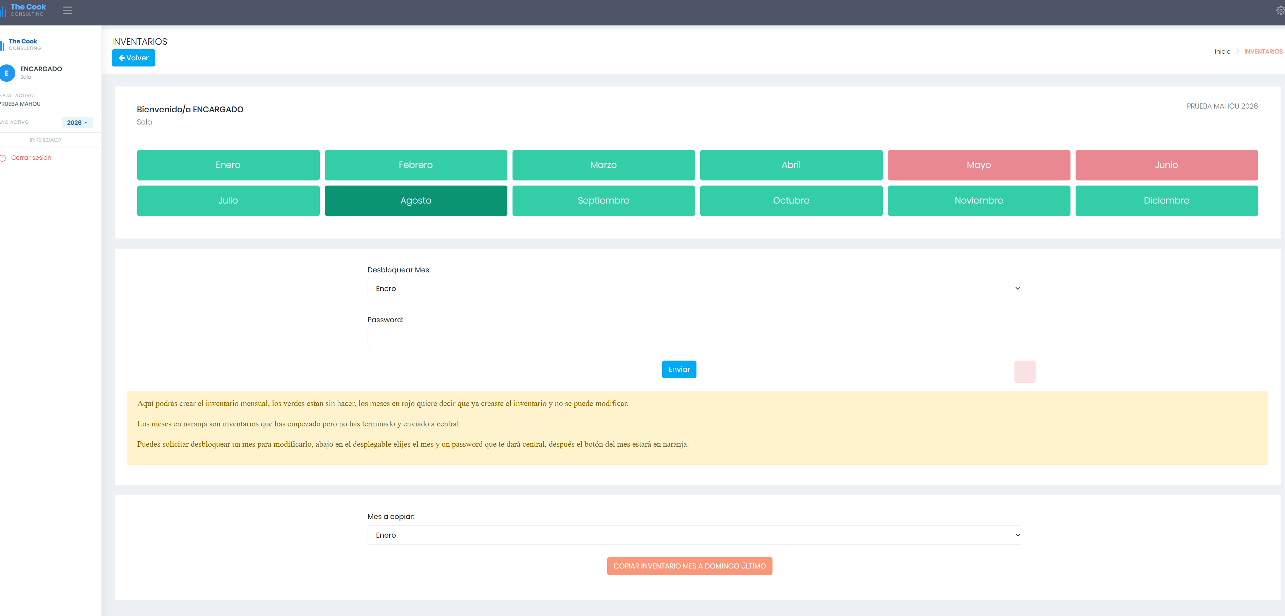Click the ENCARGADO user name in sidebar

coord(41,69)
